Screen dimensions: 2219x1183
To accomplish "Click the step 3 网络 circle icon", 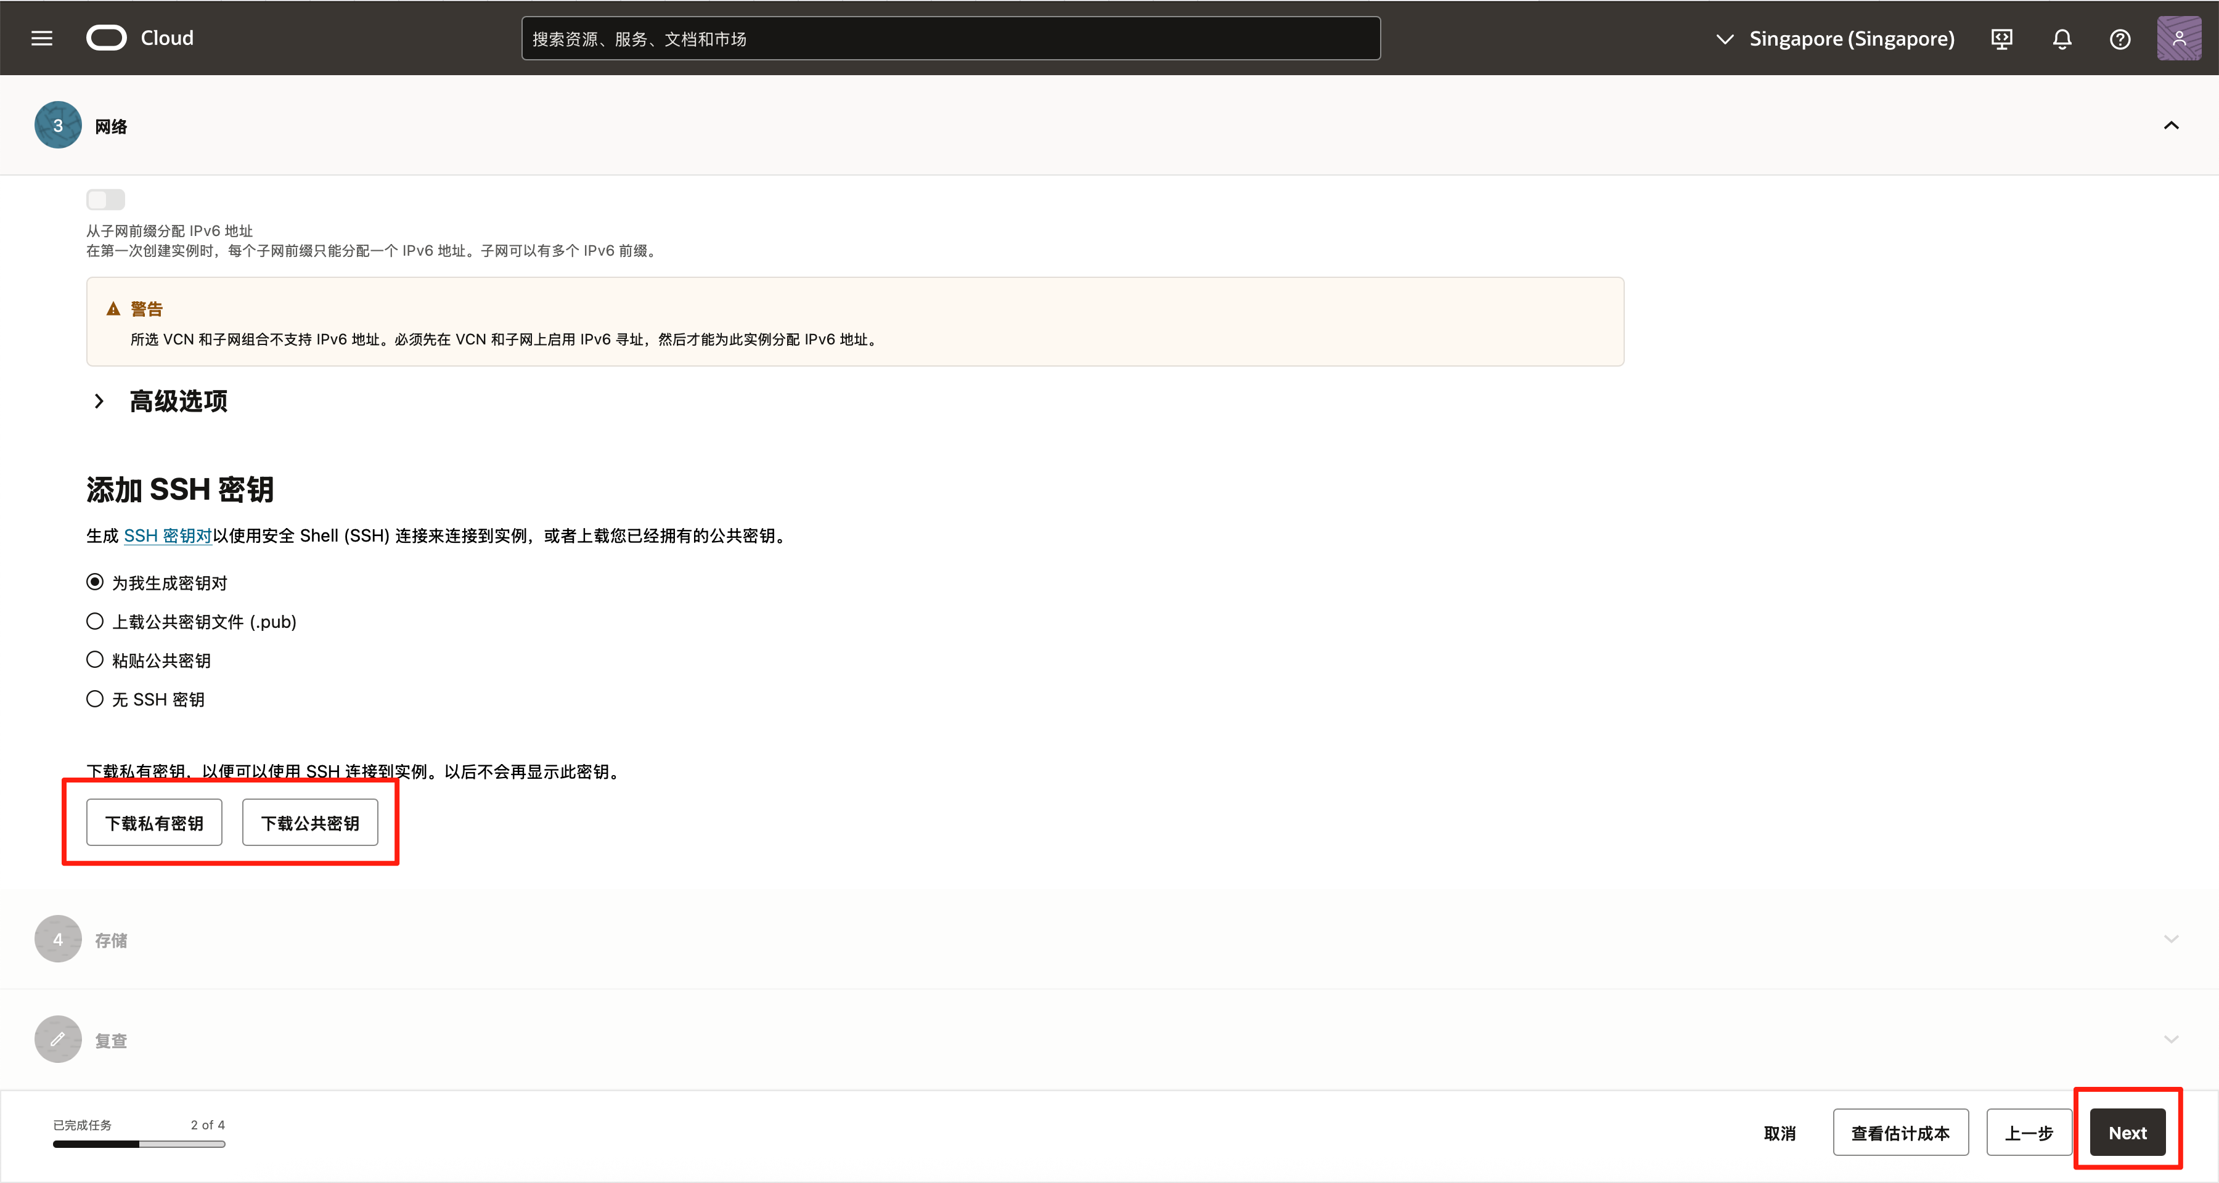I will point(58,126).
